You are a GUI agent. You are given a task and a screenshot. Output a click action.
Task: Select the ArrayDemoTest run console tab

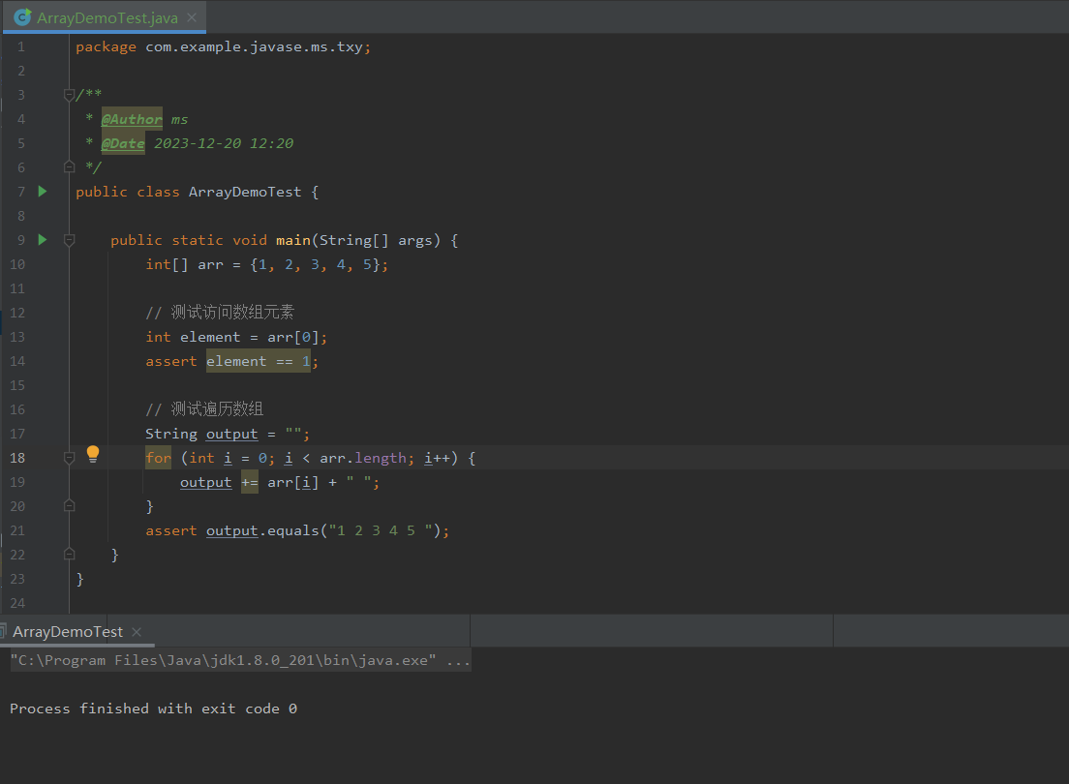pyautogui.click(x=68, y=632)
